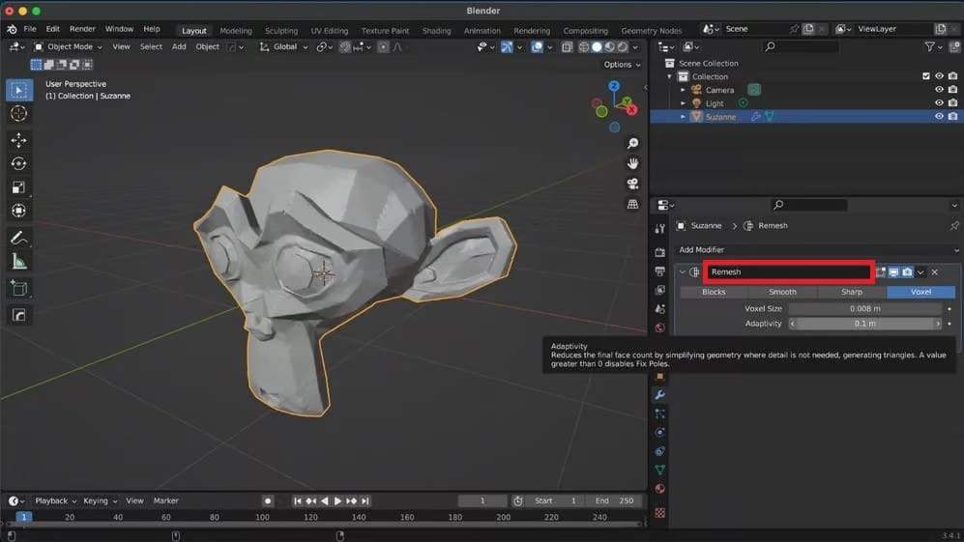Viewport: 964px width, 542px height.
Task: Switch to the Sculpting workspace tab
Action: [x=281, y=31]
